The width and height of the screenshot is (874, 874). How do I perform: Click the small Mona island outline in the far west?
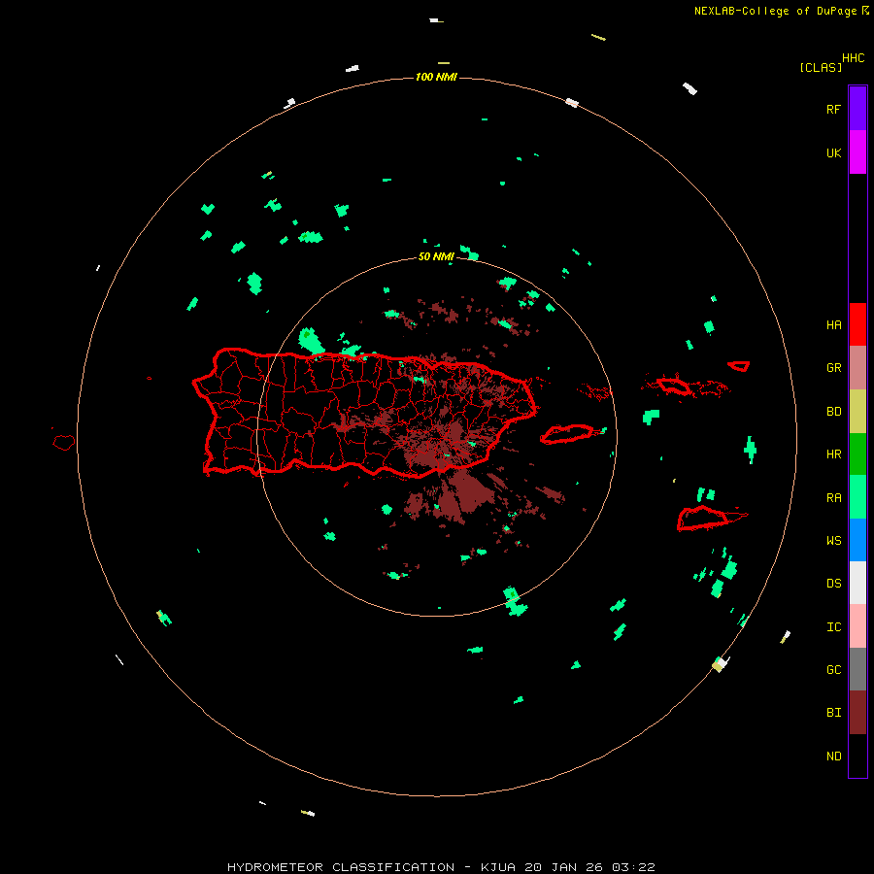[x=64, y=443]
